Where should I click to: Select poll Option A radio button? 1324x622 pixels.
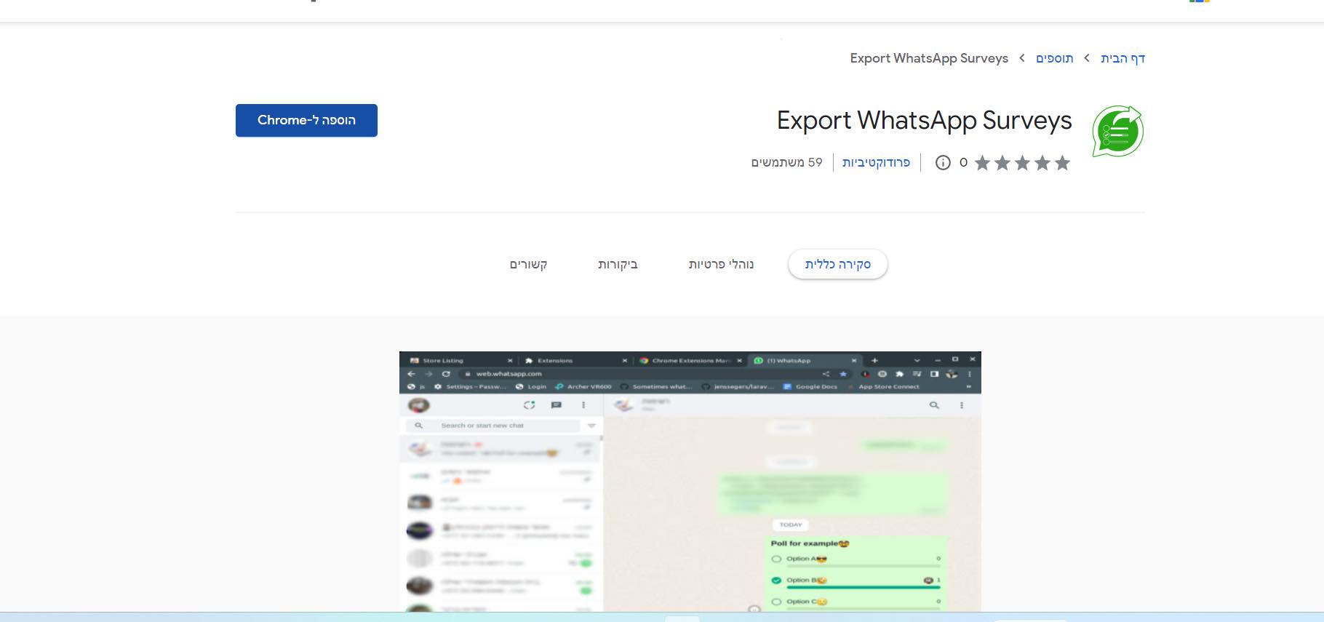tap(776, 559)
